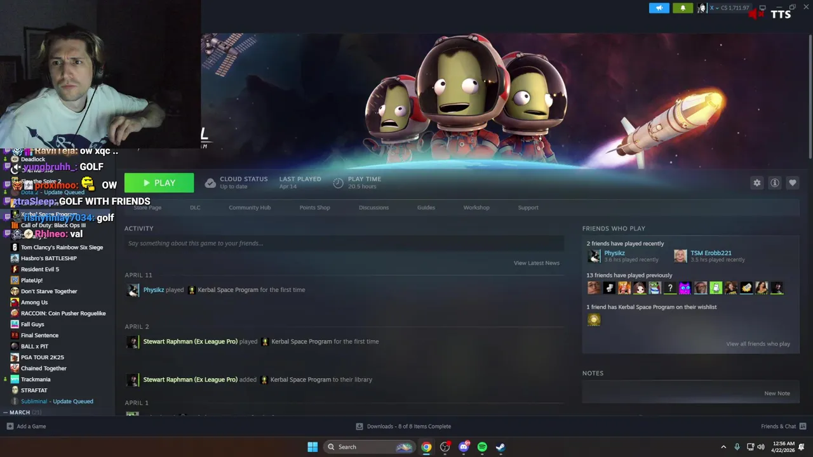The width and height of the screenshot is (813, 457).
Task: Open View Latest News link
Action: pyautogui.click(x=536, y=263)
